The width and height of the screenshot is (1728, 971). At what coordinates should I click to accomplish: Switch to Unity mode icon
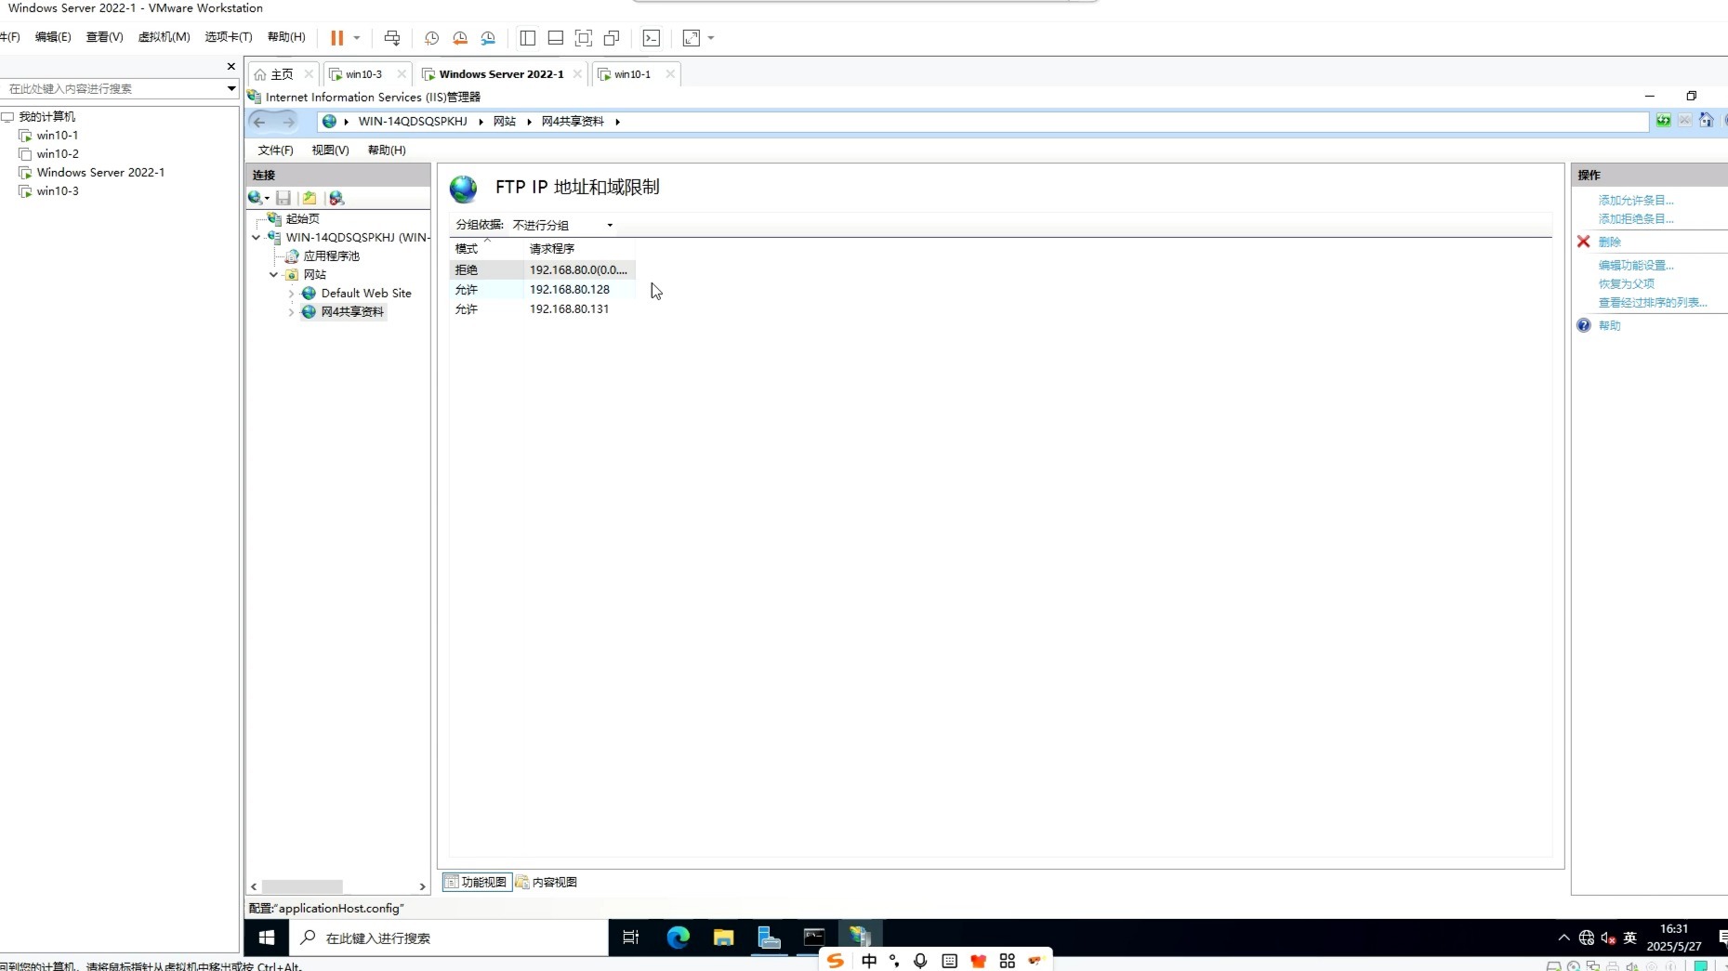tap(612, 38)
